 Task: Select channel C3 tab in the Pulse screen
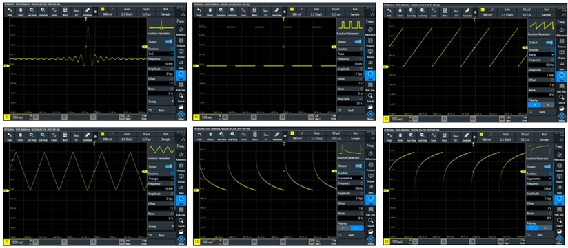coord(253,117)
